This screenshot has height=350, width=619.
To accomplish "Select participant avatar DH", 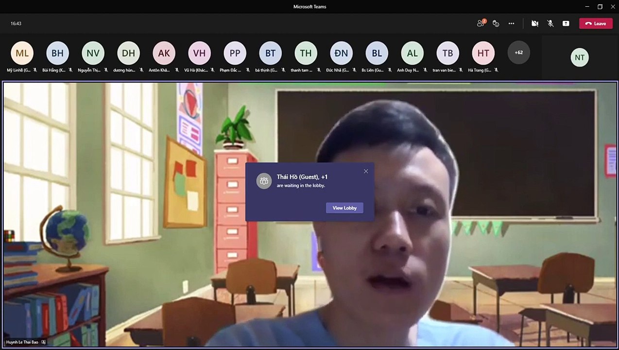I will coord(128,53).
